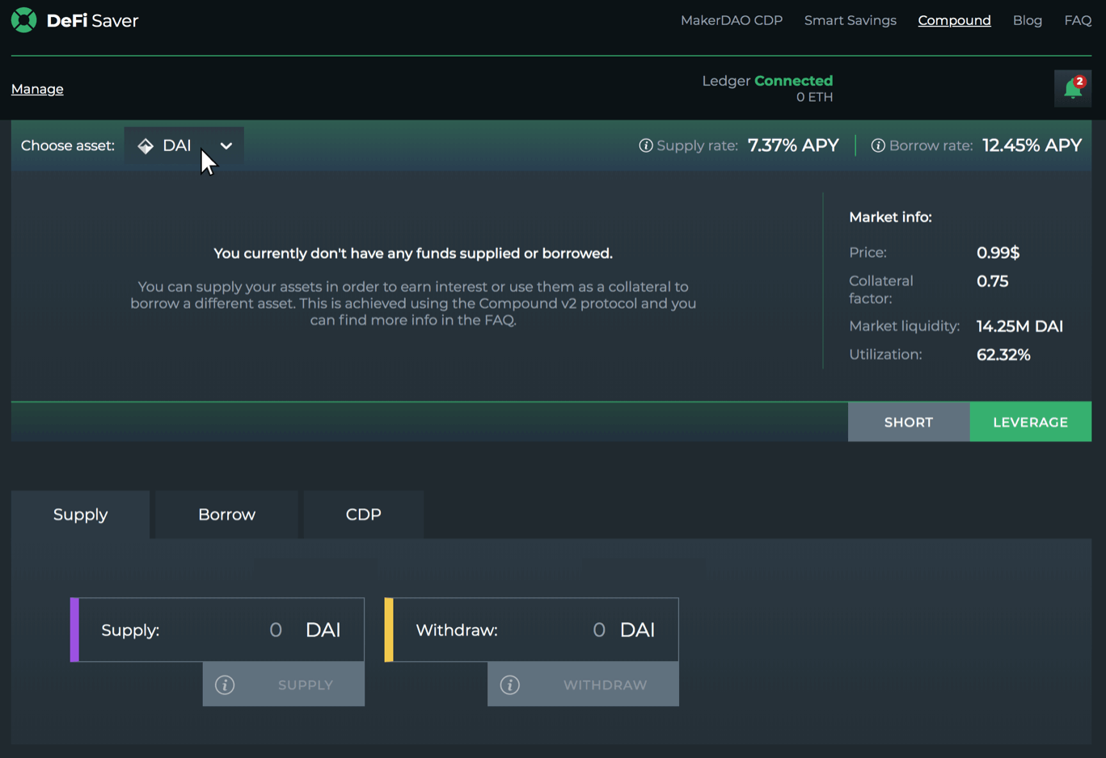Click the Manage link
The height and width of the screenshot is (758, 1106).
37,89
